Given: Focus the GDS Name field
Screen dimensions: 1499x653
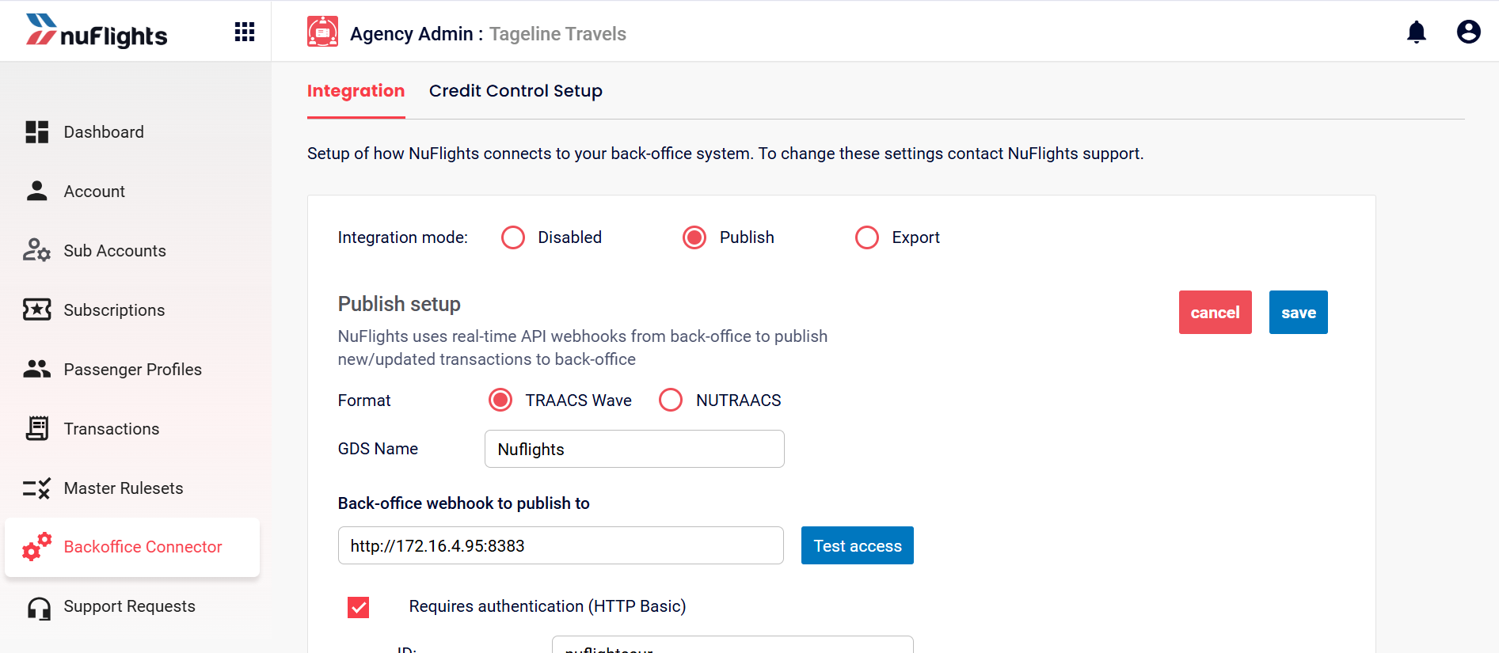Looking at the screenshot, I should tap(634, 449).
